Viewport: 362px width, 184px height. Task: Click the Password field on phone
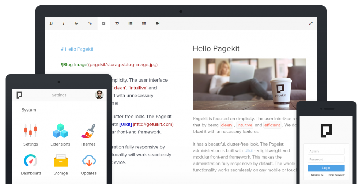(x=326, y=159)
